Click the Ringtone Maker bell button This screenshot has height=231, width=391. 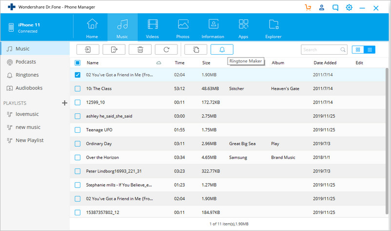pos(222,49)
